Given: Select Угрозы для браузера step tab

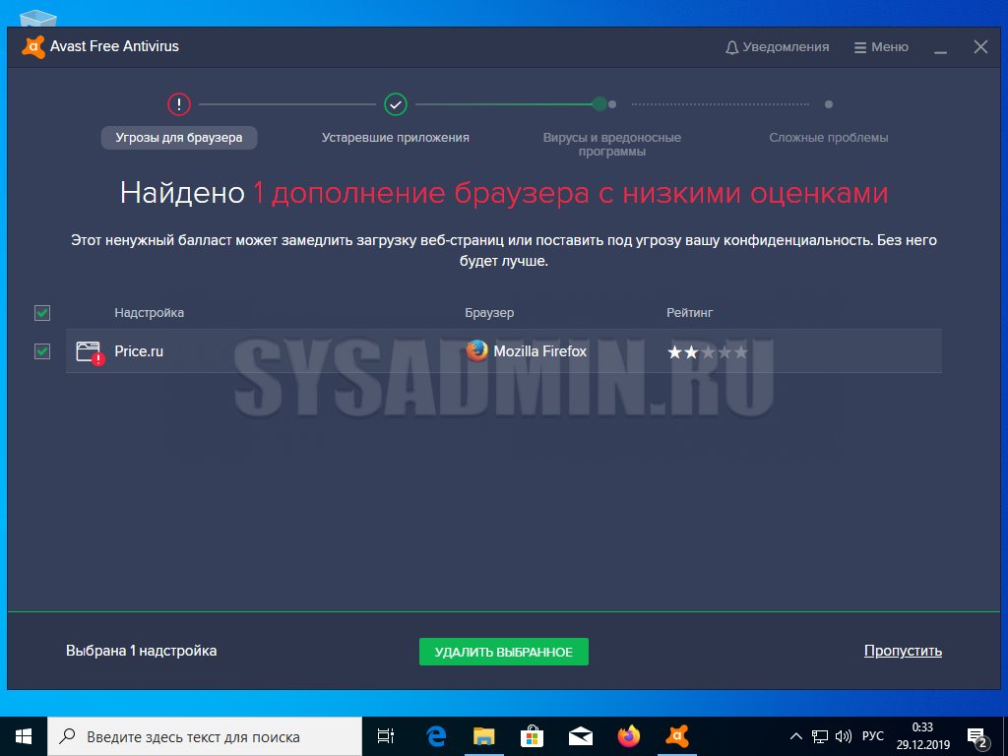Looking at the screenshot, I should tap(179, 138).
